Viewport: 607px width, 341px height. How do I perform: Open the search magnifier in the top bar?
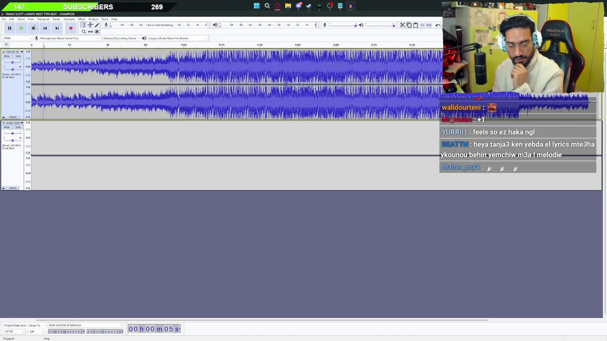click(267, 6)
